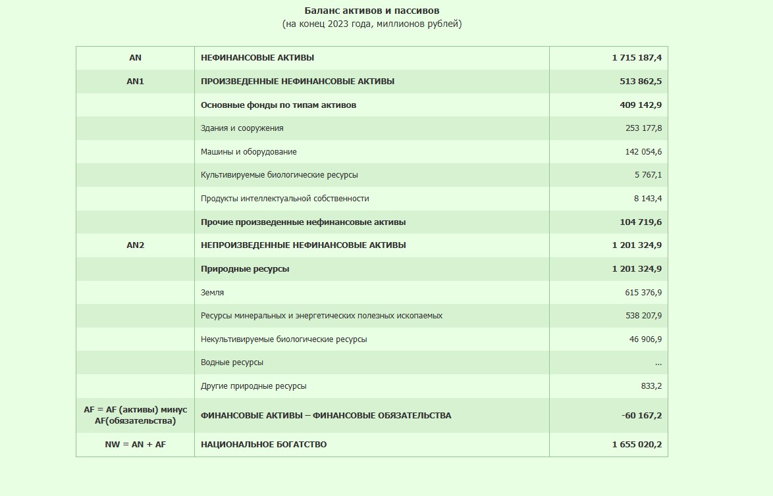Viewport: 773px width, 496px height.
Task: Click the value 538 207,9
Action: click(x=643, y=316)
